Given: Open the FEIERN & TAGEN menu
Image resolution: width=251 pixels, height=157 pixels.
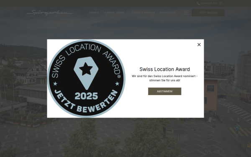Looking at the screenshot, I should click(114, 13).
